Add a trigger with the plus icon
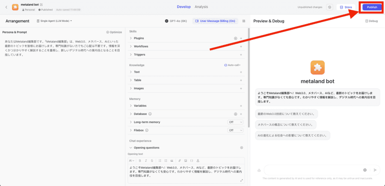Screen dimensions: 385x186 [241, 55]
